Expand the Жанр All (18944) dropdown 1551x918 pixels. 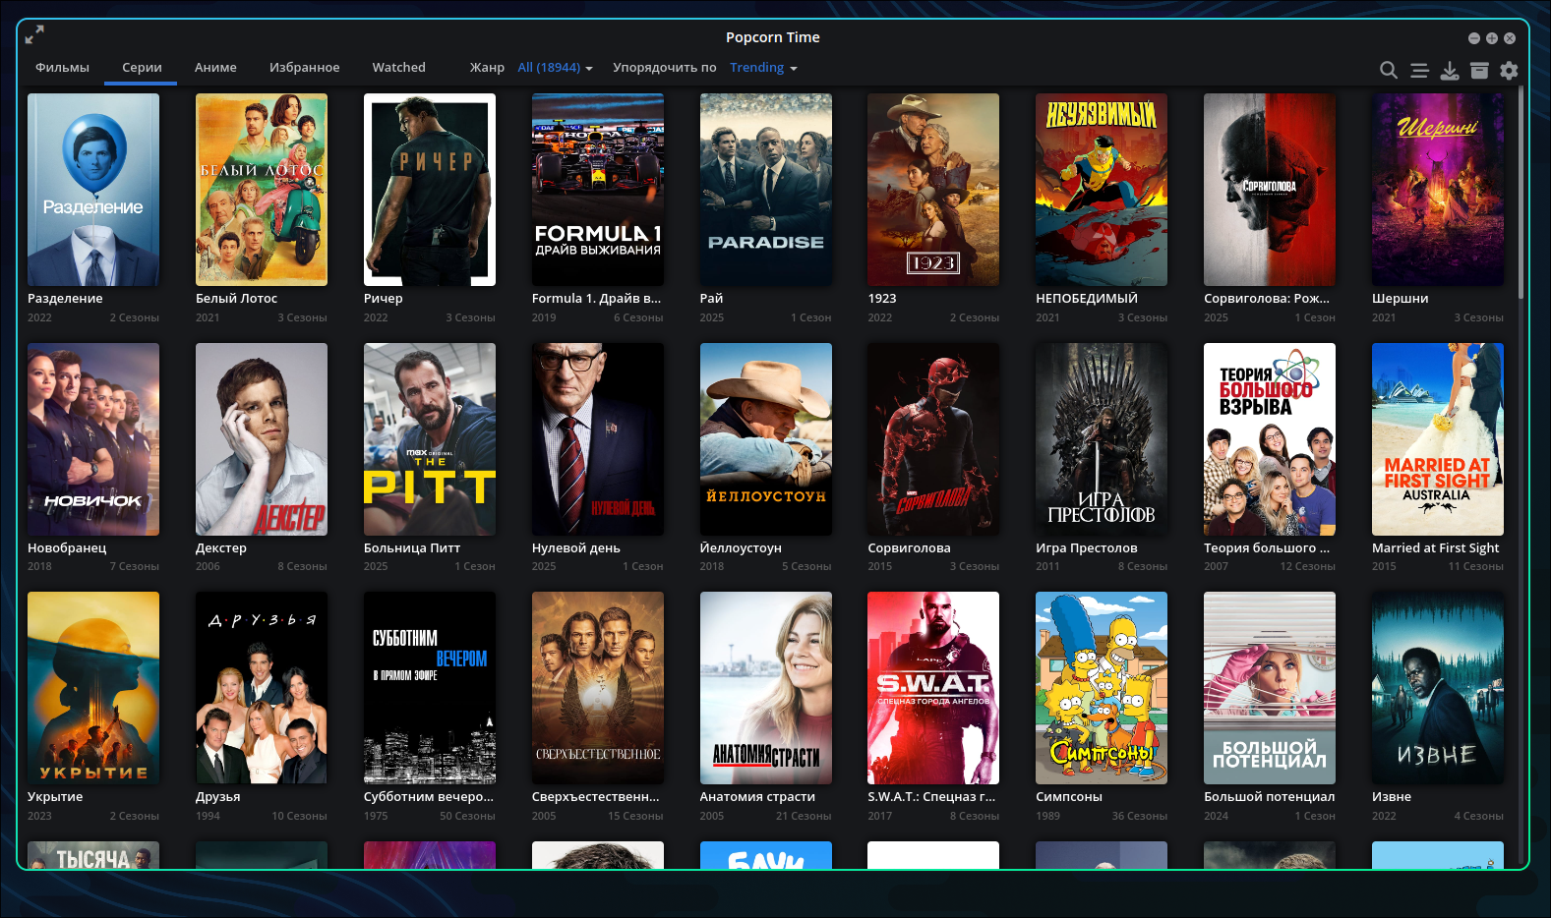point(555,68)
